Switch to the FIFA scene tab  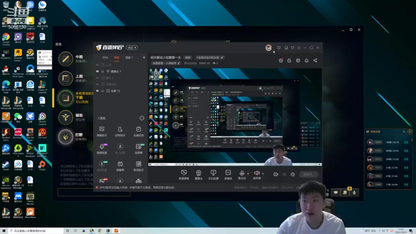point(106,57)
